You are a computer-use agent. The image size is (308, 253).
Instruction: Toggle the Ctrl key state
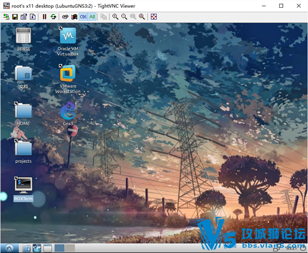pyautogui.click(x=83, y=17)
